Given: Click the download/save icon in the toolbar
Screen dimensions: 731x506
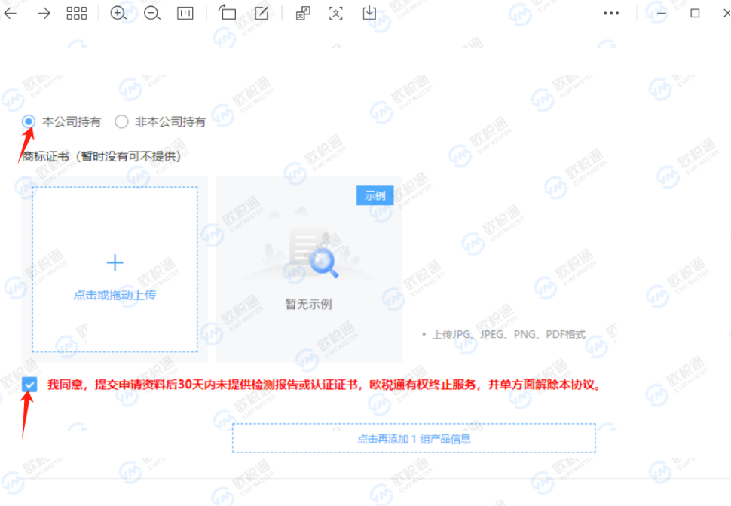Looking at the screenshot, I should pos(369,13).
